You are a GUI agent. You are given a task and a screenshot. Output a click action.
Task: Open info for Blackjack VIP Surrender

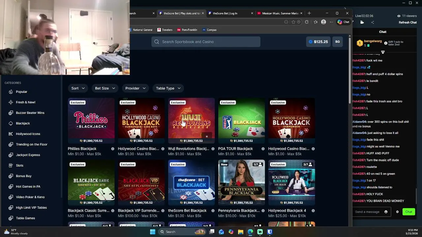tap(163, 211)
